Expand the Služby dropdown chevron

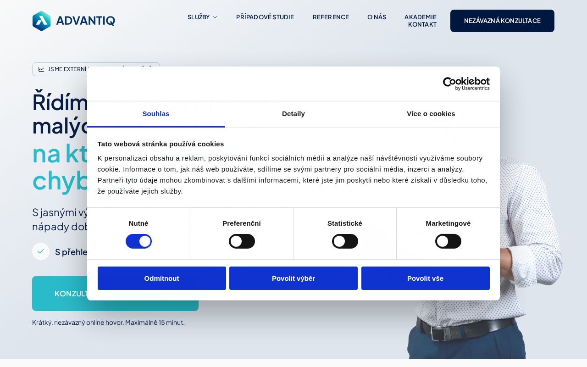[215, 17]
